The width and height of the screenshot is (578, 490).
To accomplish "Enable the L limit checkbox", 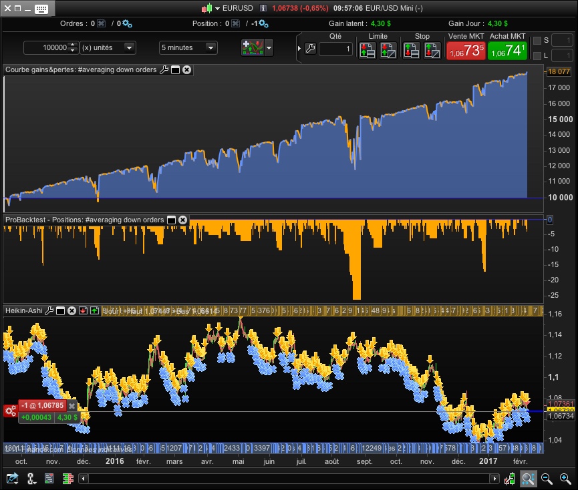I will [x=537, y=56].
